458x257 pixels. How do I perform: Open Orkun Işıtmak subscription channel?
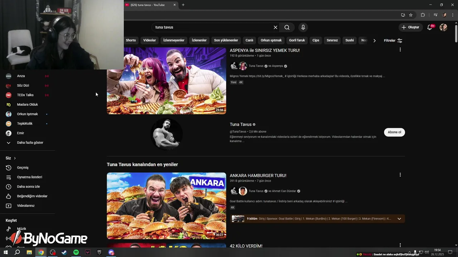(28, 114)
